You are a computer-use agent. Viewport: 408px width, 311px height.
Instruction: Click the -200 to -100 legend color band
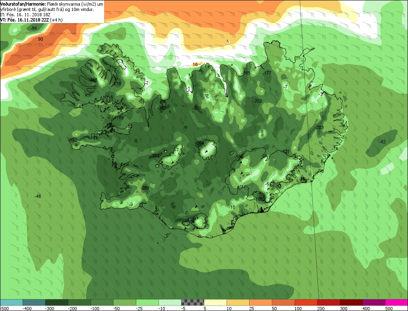tap(79, 302)
